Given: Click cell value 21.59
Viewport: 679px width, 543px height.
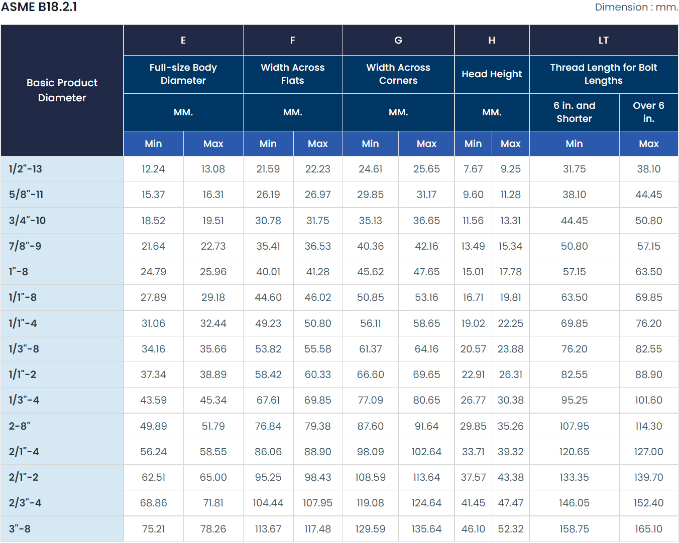Looking at the screenshot, I should tap(268, 169).
